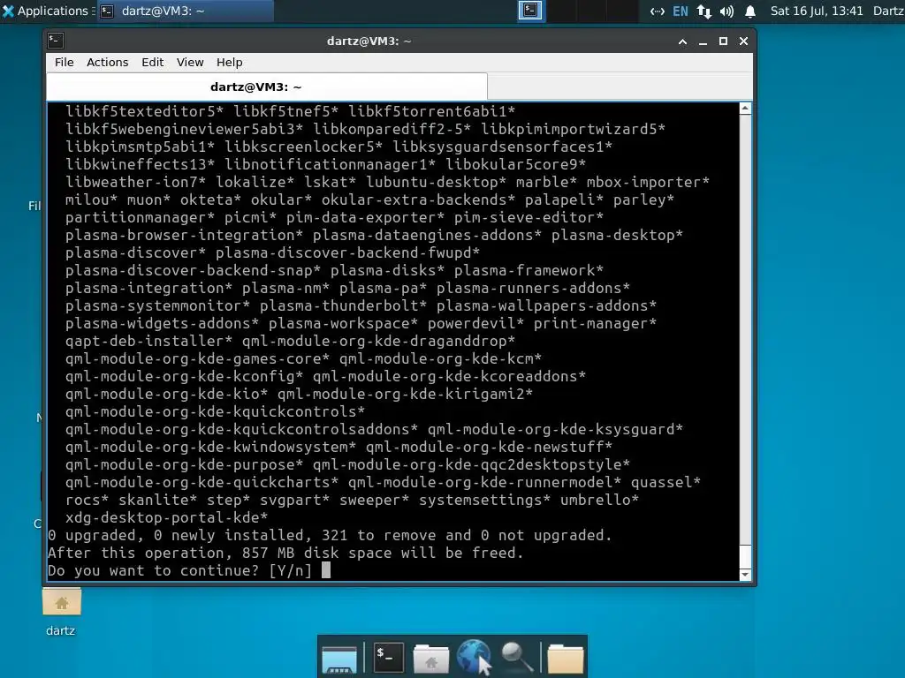Click the text 'plasma-desktop*'

(x=617, y=235)
